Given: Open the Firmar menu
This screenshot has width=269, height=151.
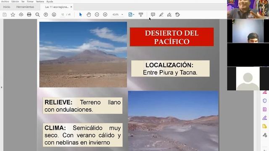Looking at the screenshot, I should 30,1.
